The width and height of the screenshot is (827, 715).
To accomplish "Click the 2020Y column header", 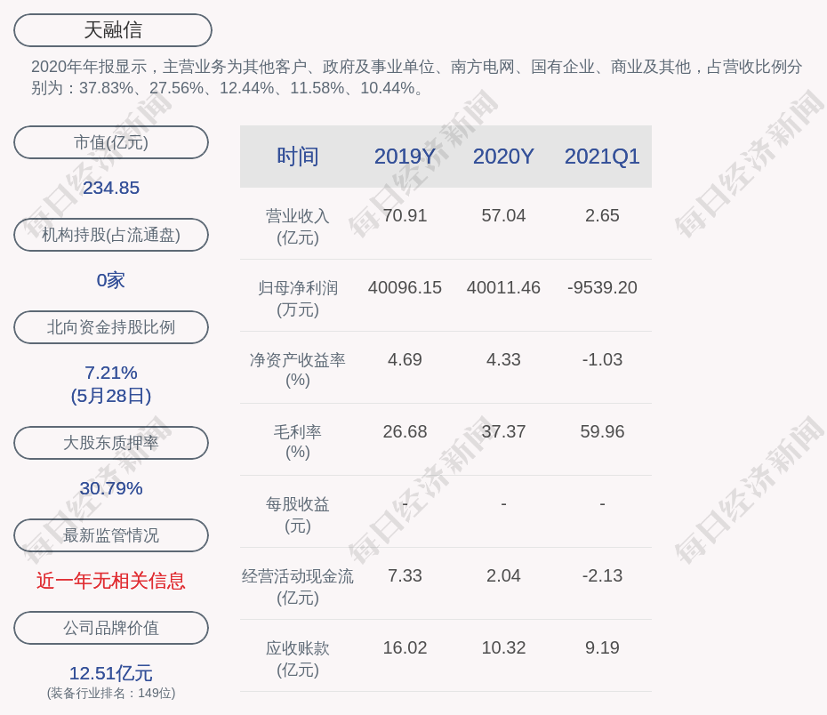I will pyautogui.click(x=502, y=156).
